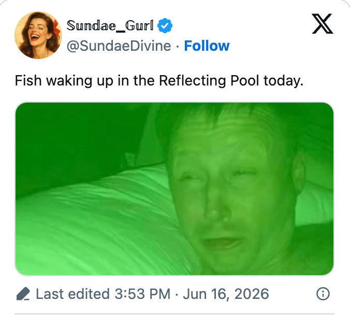Click the Jun 16, 2026 date
Image resolution: width=350 pixels, height=316 pixels.
point(226,294)
